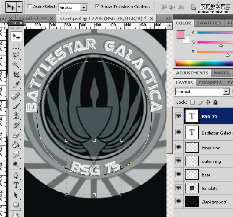Select the Paint Bucket tool
Image resolution: width=233 pixels, height=217 pixels.
tap(16, 145)
